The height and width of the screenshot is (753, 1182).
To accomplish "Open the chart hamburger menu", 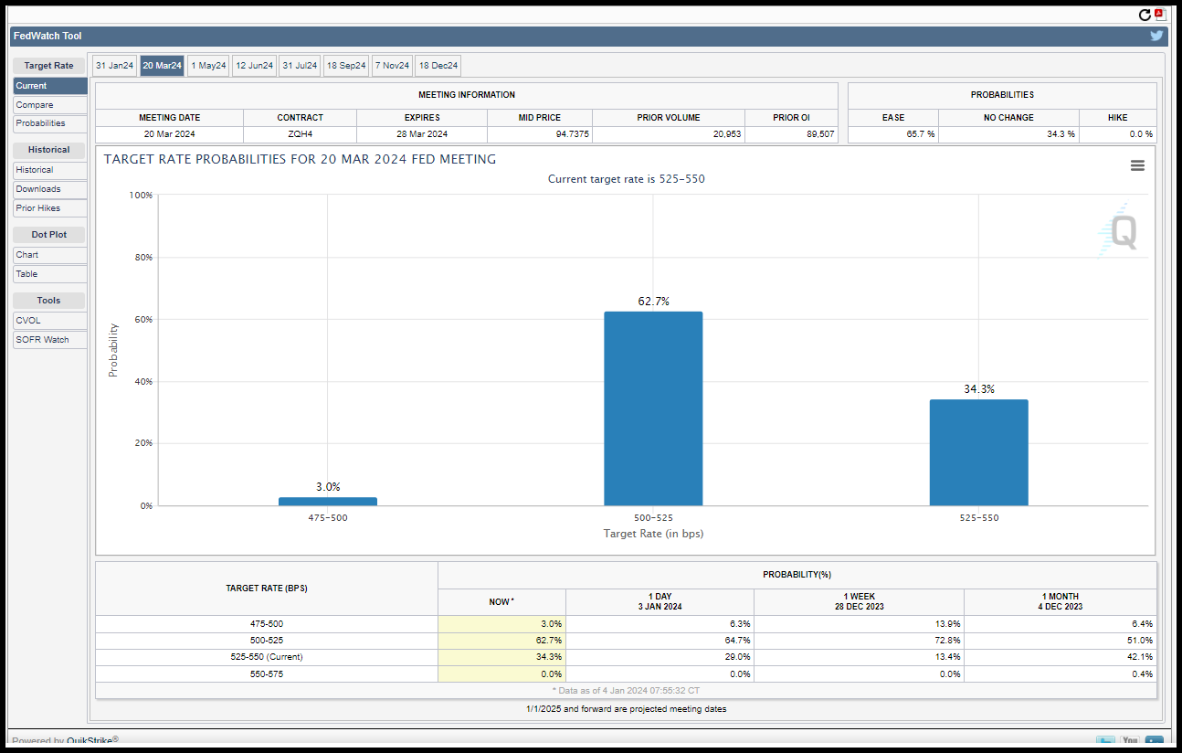I will click(1137, 165).
